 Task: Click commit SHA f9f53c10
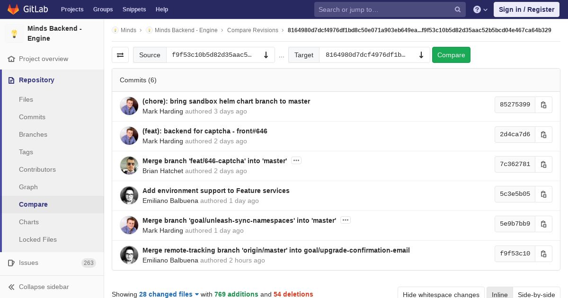[515, 254]
